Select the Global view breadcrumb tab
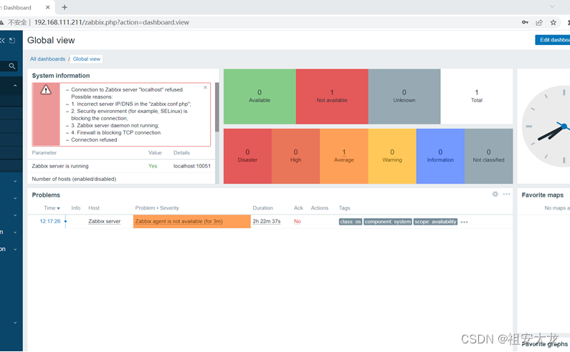 pos(87,59)
